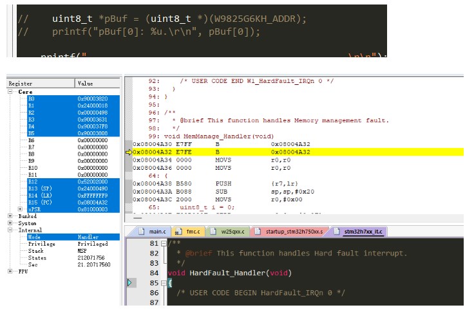Click HardFault_Handler function name in editor

click(227, 273)
